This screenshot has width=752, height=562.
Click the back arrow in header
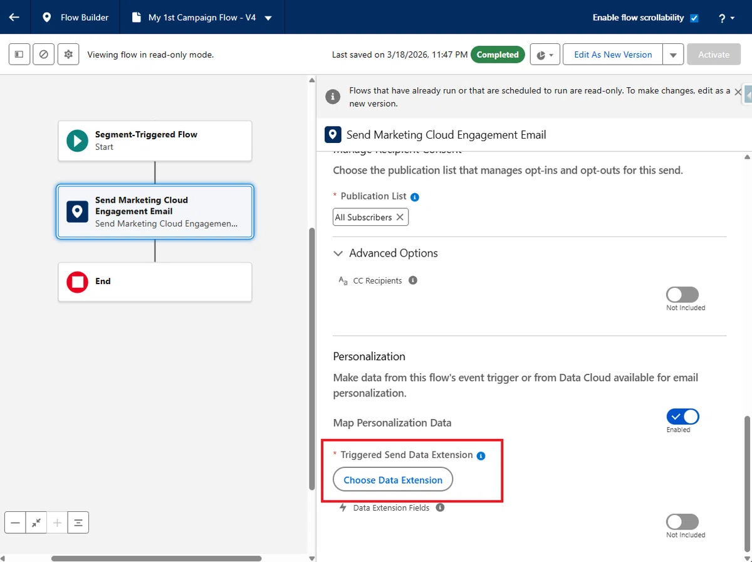(14, 17)
